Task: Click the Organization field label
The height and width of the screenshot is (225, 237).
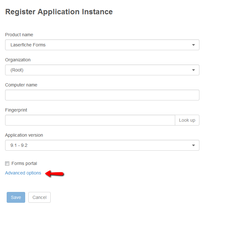Action: pyautogui.click(x=18, y=60)
